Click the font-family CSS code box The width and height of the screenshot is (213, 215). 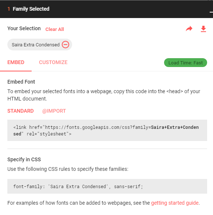tap(107, 186)
